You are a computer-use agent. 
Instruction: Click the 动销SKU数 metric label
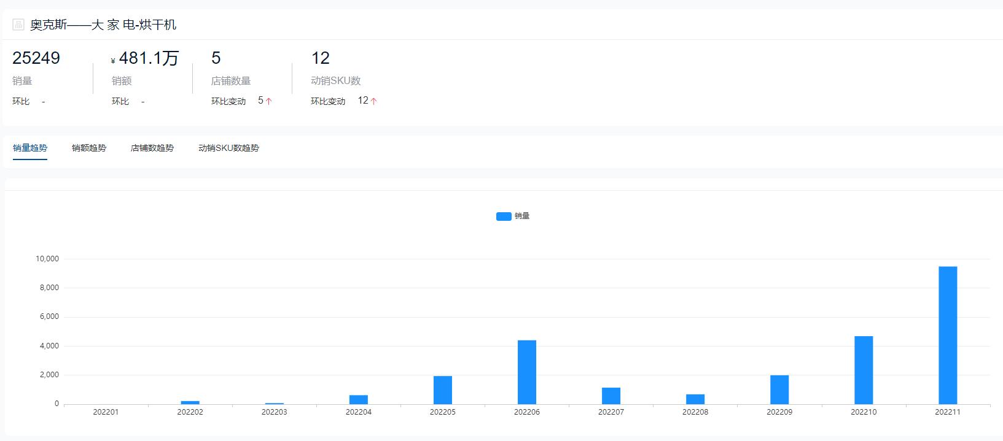click(336, 81)
